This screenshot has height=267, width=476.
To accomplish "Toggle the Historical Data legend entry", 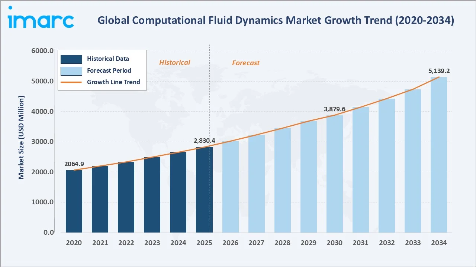I will (x=108, y=59).
